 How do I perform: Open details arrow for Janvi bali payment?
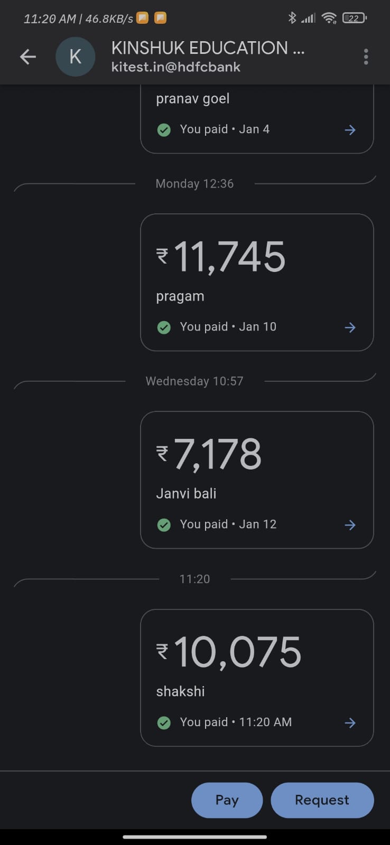(x=350, y=525)
